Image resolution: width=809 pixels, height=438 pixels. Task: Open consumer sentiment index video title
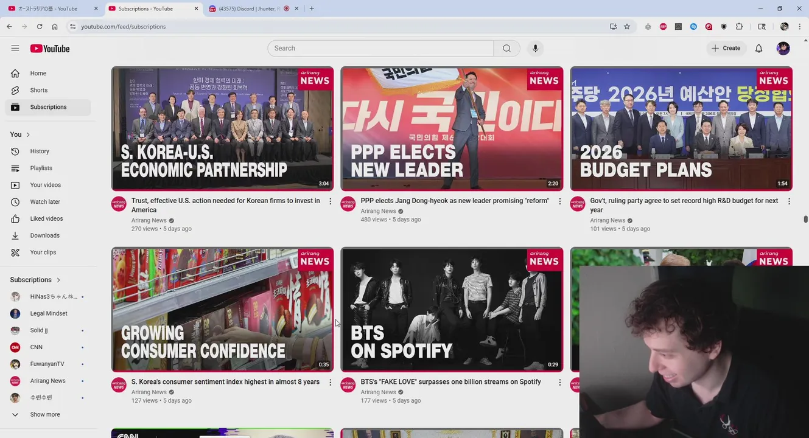(225, 382)
